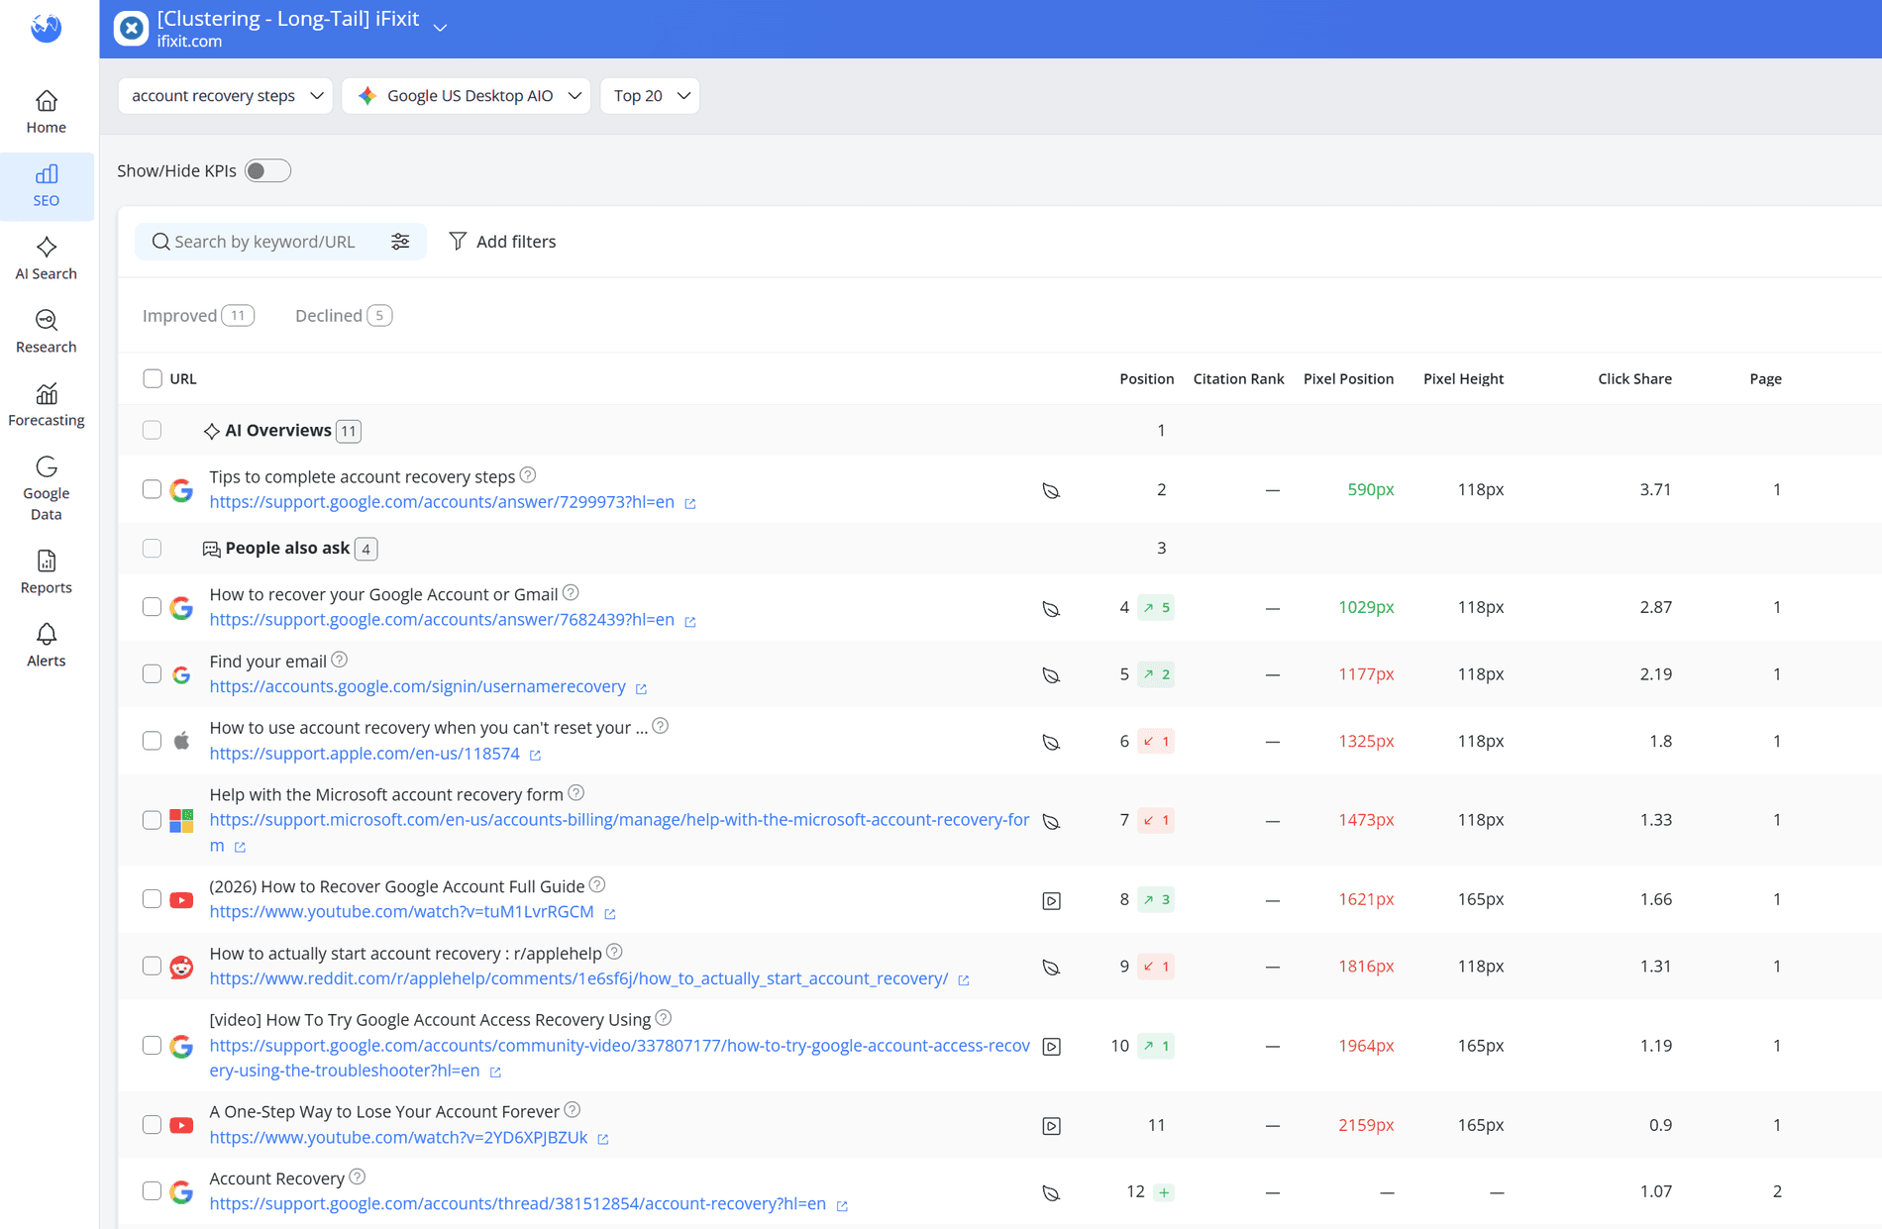The width and height of the screenshot is (1882, 1229).
Task: Open the Home section in sidebar
Action: pos(47,112)
